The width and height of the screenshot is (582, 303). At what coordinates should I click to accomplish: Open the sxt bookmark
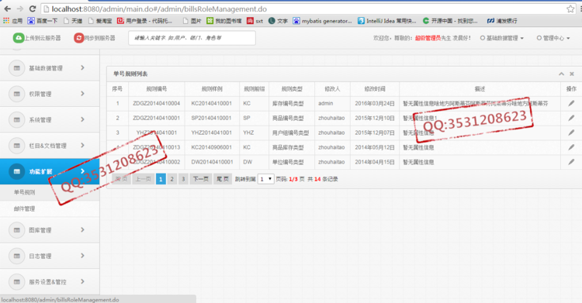click(x=255, y=21)
